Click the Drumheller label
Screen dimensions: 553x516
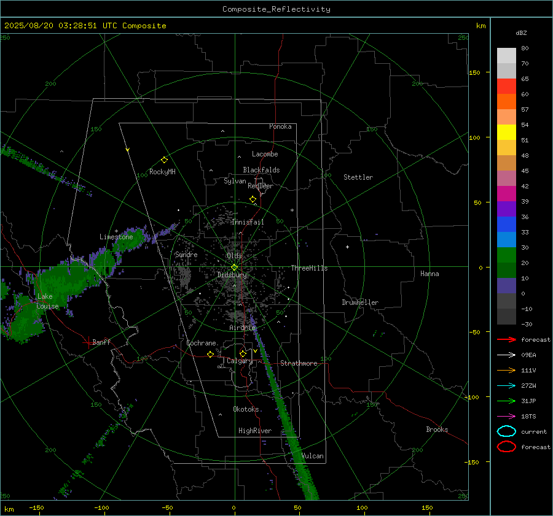360,302
